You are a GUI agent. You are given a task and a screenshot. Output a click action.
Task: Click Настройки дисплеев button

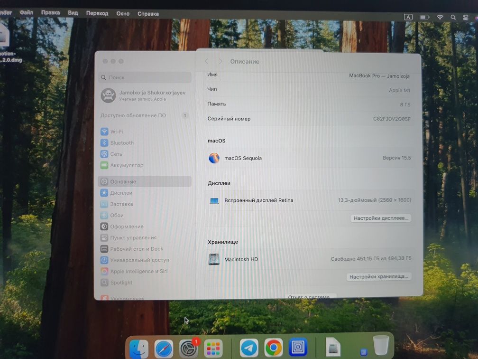(381, 218)
